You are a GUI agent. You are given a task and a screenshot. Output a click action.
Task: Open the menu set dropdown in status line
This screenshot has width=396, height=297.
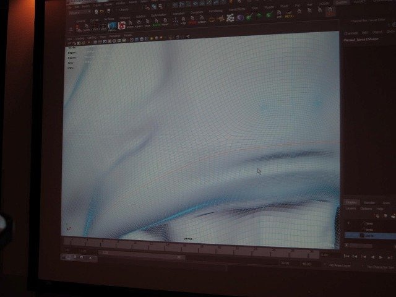(x=80, y=12)
